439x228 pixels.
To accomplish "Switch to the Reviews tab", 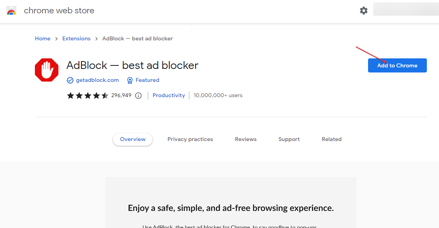I will (246, 139).
